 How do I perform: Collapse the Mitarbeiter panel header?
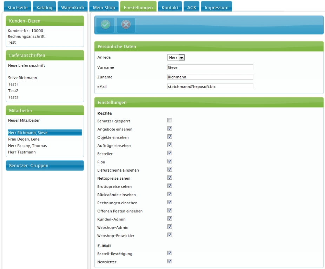coord(45,111)
